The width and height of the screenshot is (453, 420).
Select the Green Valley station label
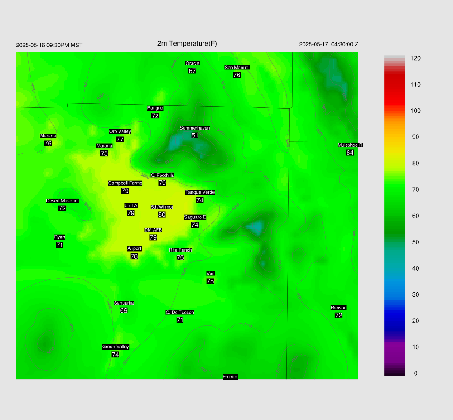point(115,347)
